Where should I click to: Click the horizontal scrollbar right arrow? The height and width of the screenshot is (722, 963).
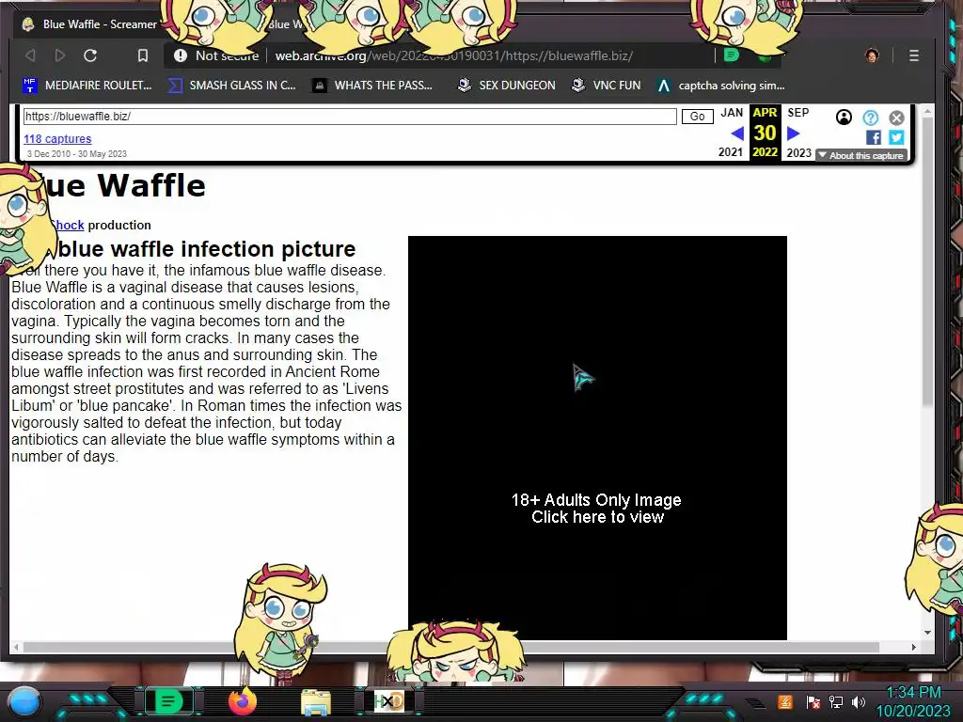tap(914, 647)
